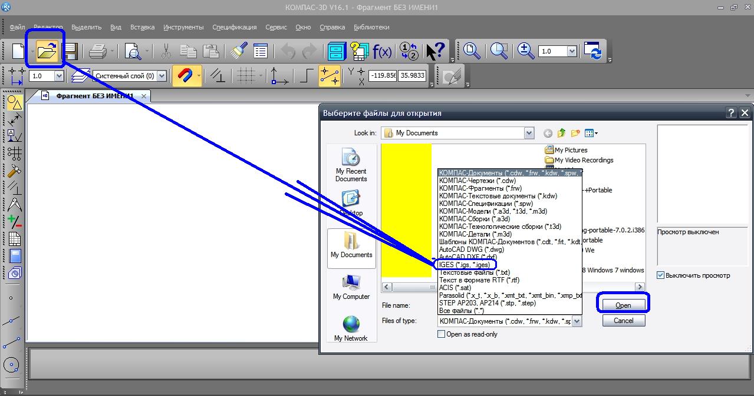Open the 'Библиотеки' menu
The height and width of the screenshot is (396, 754).
point(371,27)
